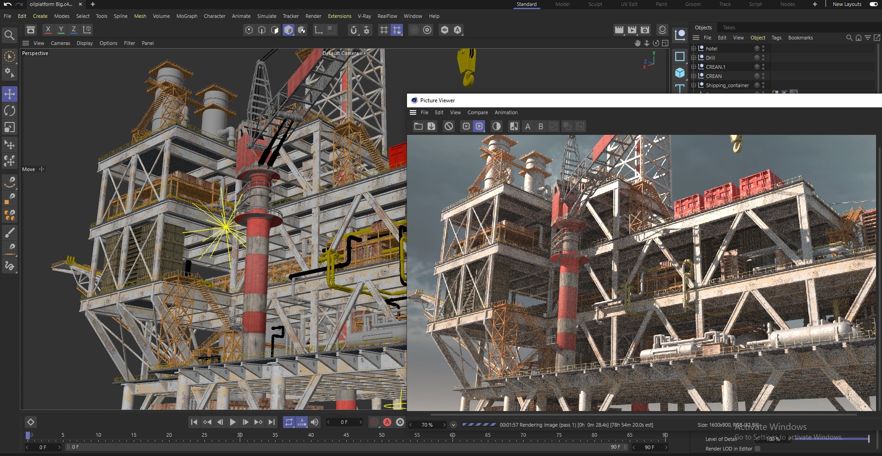The image size is (882, 456).
Task: Expand the hotel object tree
Action: coord(694,48)
